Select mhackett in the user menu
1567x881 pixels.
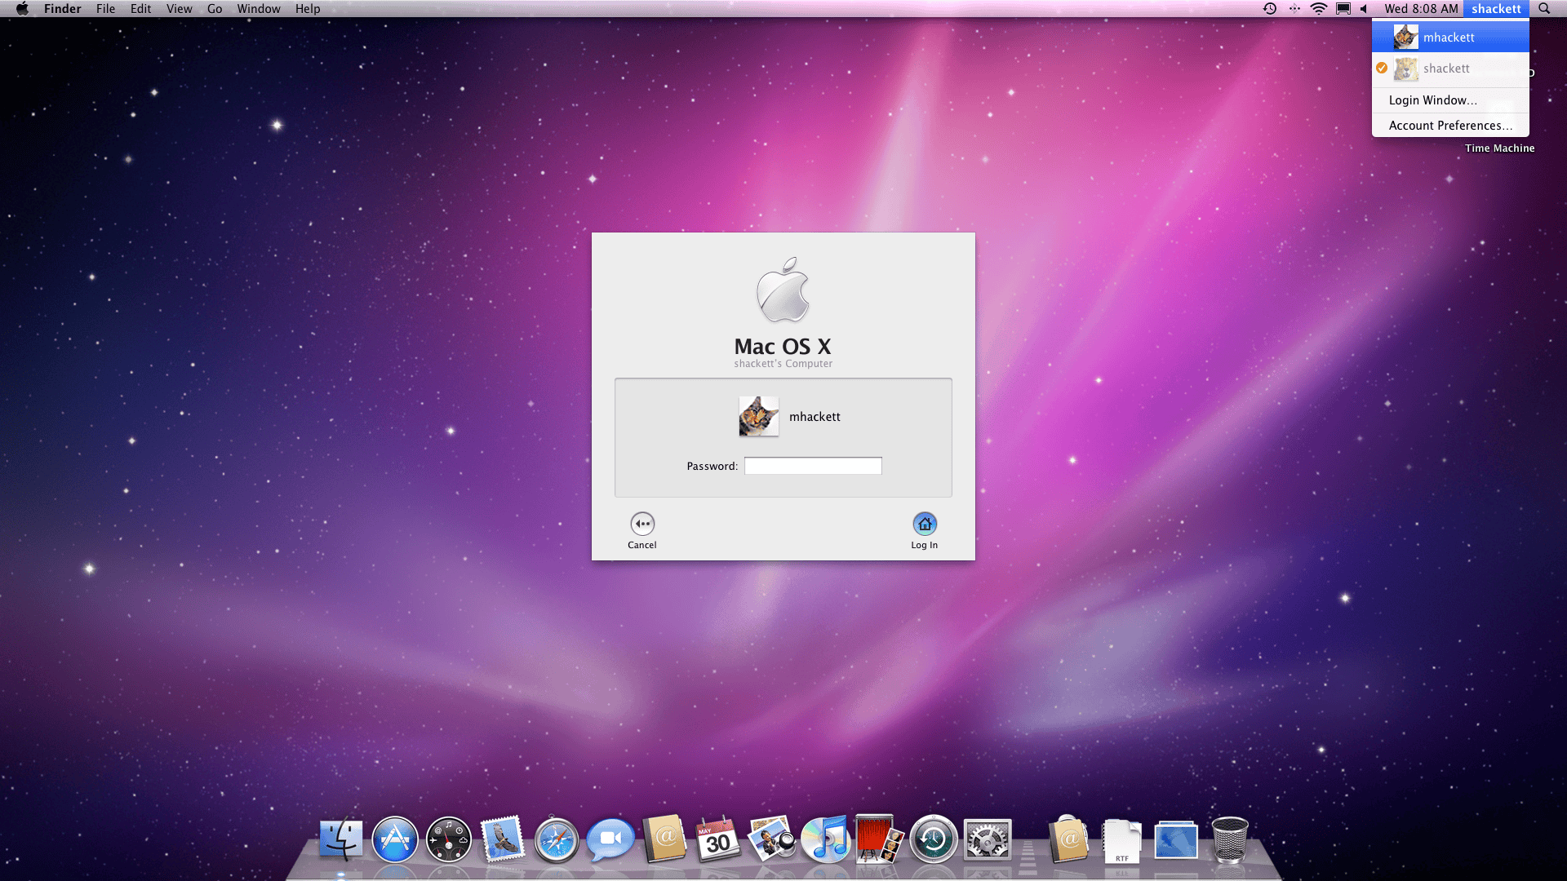pyautogui.click(x=1450, y=38)
